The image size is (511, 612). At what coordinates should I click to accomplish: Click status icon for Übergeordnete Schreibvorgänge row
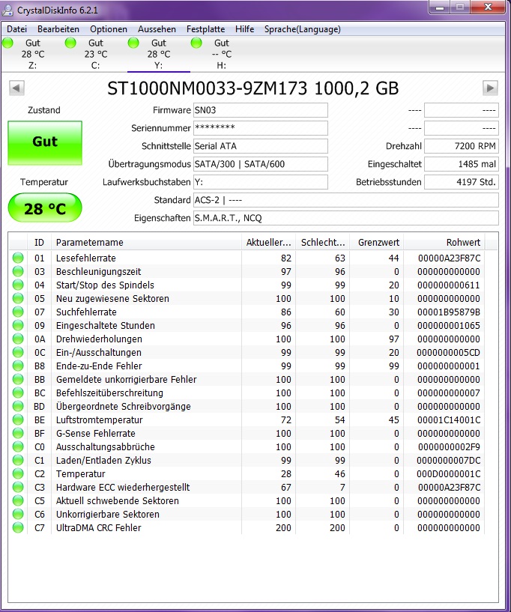[x=18, y=406]
